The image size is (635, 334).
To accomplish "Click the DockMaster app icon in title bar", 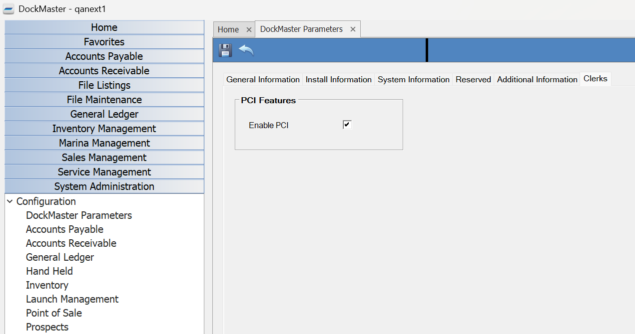I will [8, 9].
